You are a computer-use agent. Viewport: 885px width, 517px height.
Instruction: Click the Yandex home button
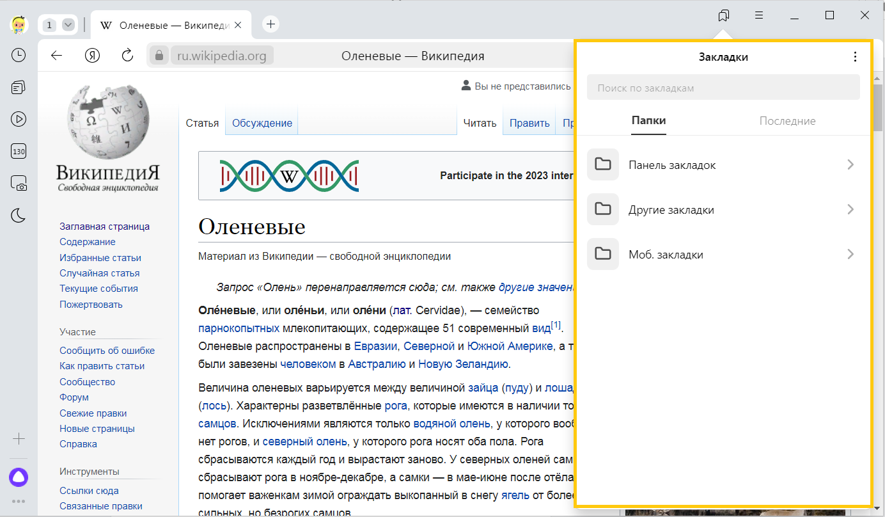[92, 56]
